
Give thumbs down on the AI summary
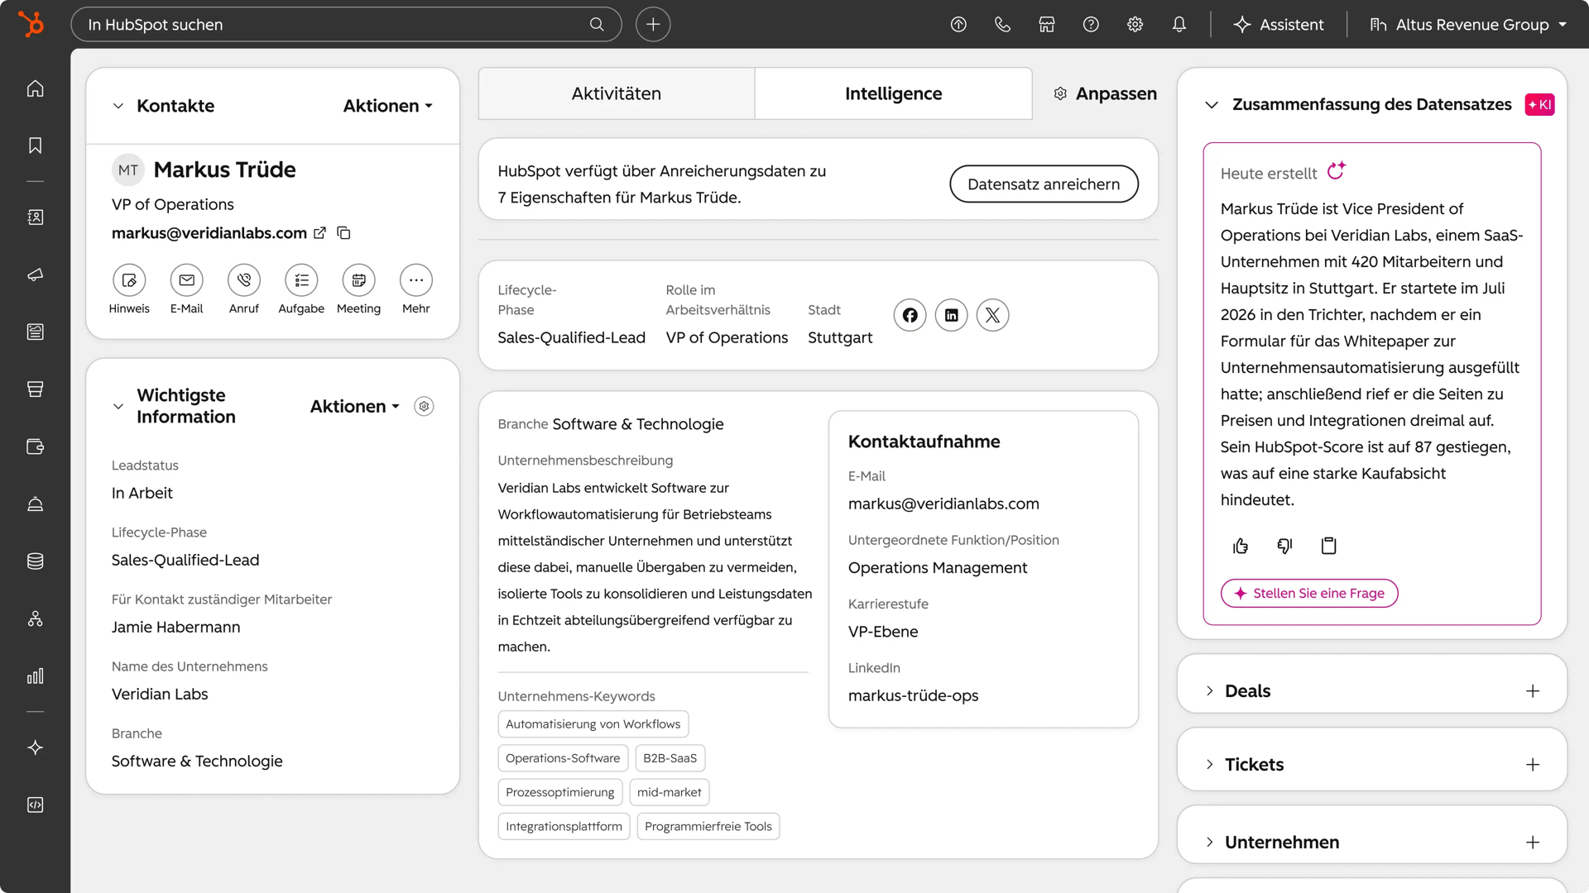pyautogui.click(x=1284, y=546)
